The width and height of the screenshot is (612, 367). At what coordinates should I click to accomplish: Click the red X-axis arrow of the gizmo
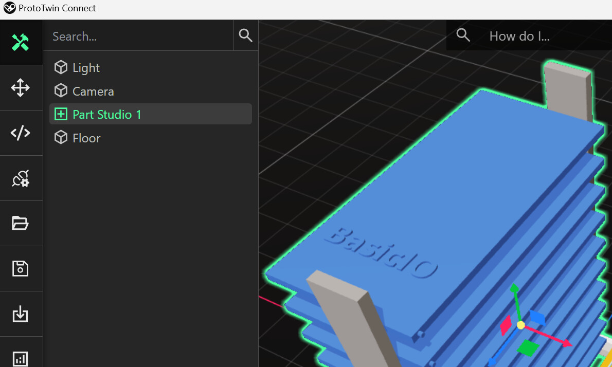point(565,342)
